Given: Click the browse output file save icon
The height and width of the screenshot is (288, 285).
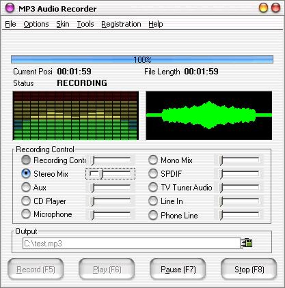Looking at the screenshot, I should (x=246, y=243).
